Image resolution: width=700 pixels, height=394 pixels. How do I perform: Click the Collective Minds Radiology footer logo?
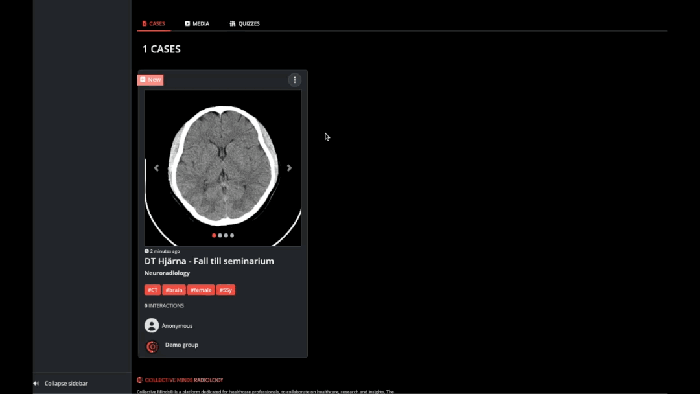coord(180,380)
